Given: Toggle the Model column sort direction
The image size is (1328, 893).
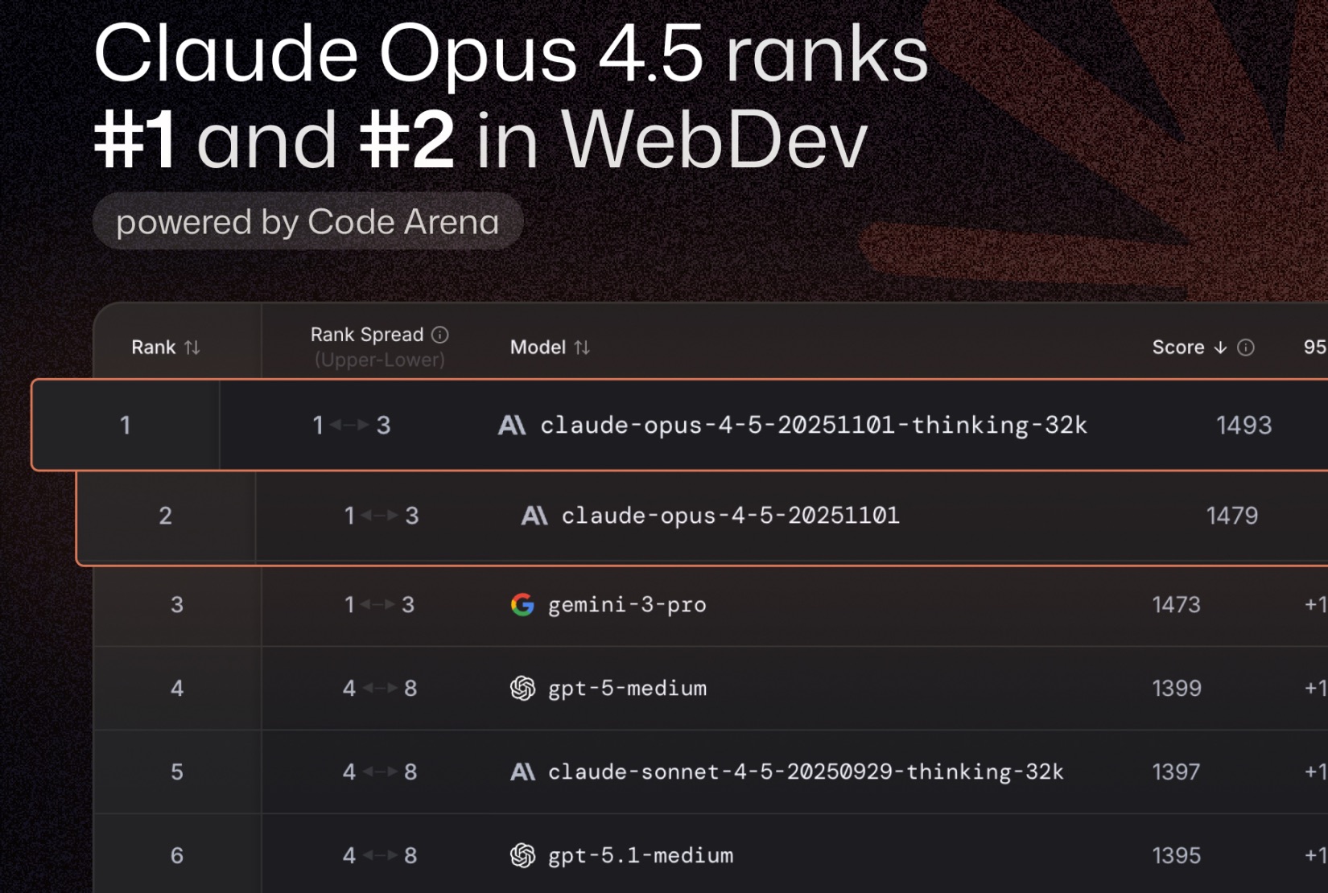Looking at the screenshot, I should [x=583, y=348].
